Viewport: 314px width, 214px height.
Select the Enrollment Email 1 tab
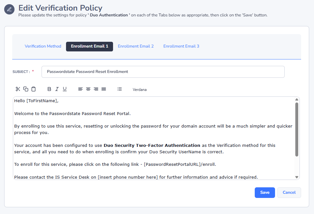point(90,46)
